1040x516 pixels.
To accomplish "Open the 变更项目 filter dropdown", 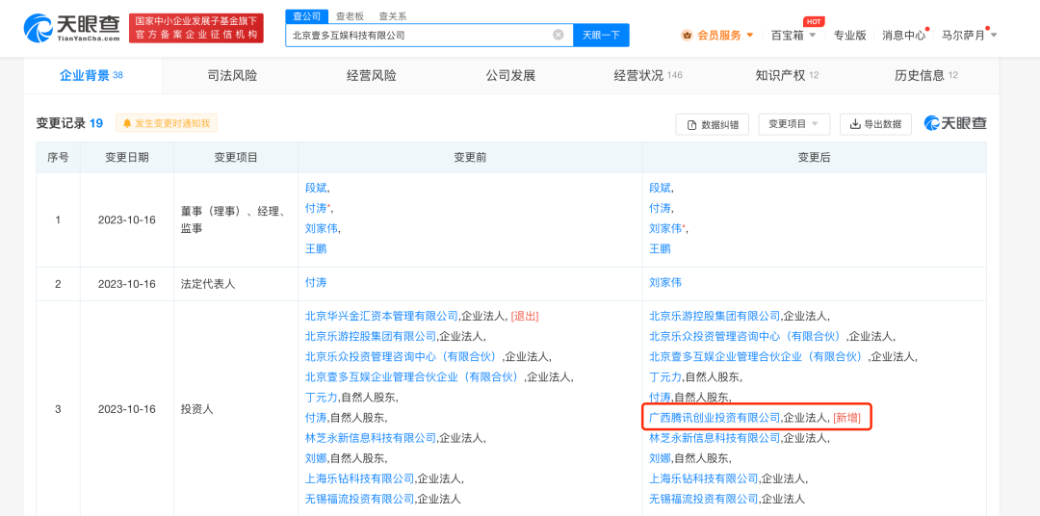I will click(793, 124).
